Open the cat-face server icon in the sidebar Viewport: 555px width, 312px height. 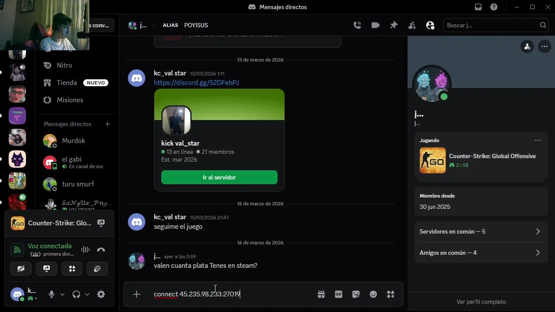[x=17, y=159]
